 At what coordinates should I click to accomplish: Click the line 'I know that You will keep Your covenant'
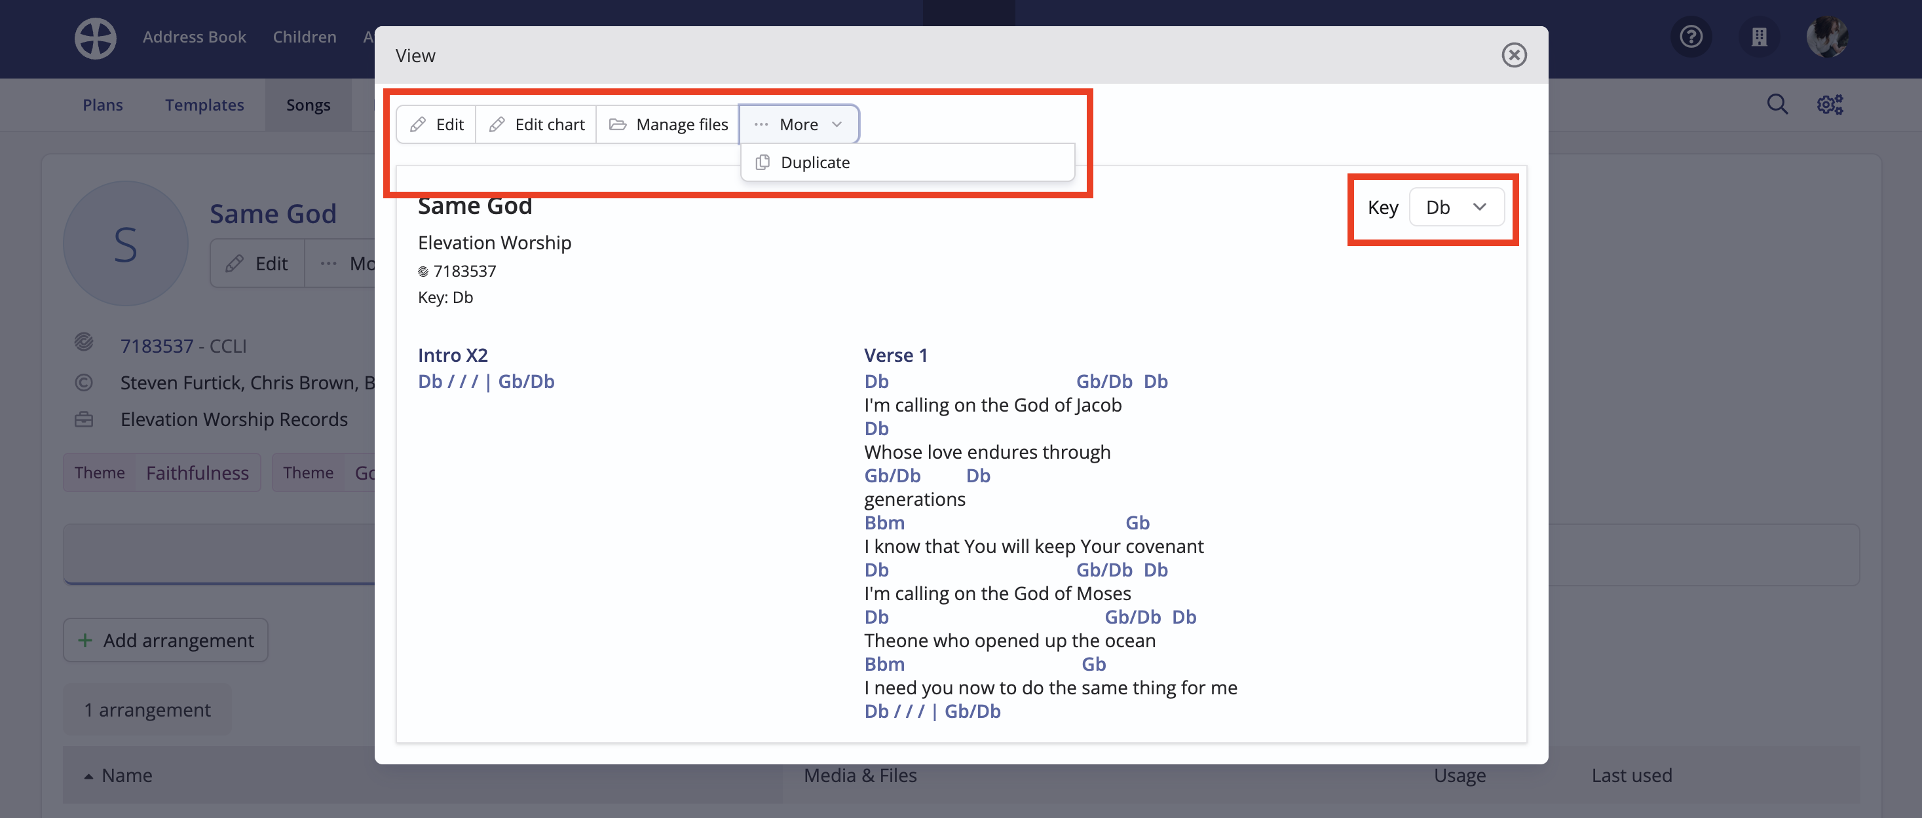[1034, 546]
